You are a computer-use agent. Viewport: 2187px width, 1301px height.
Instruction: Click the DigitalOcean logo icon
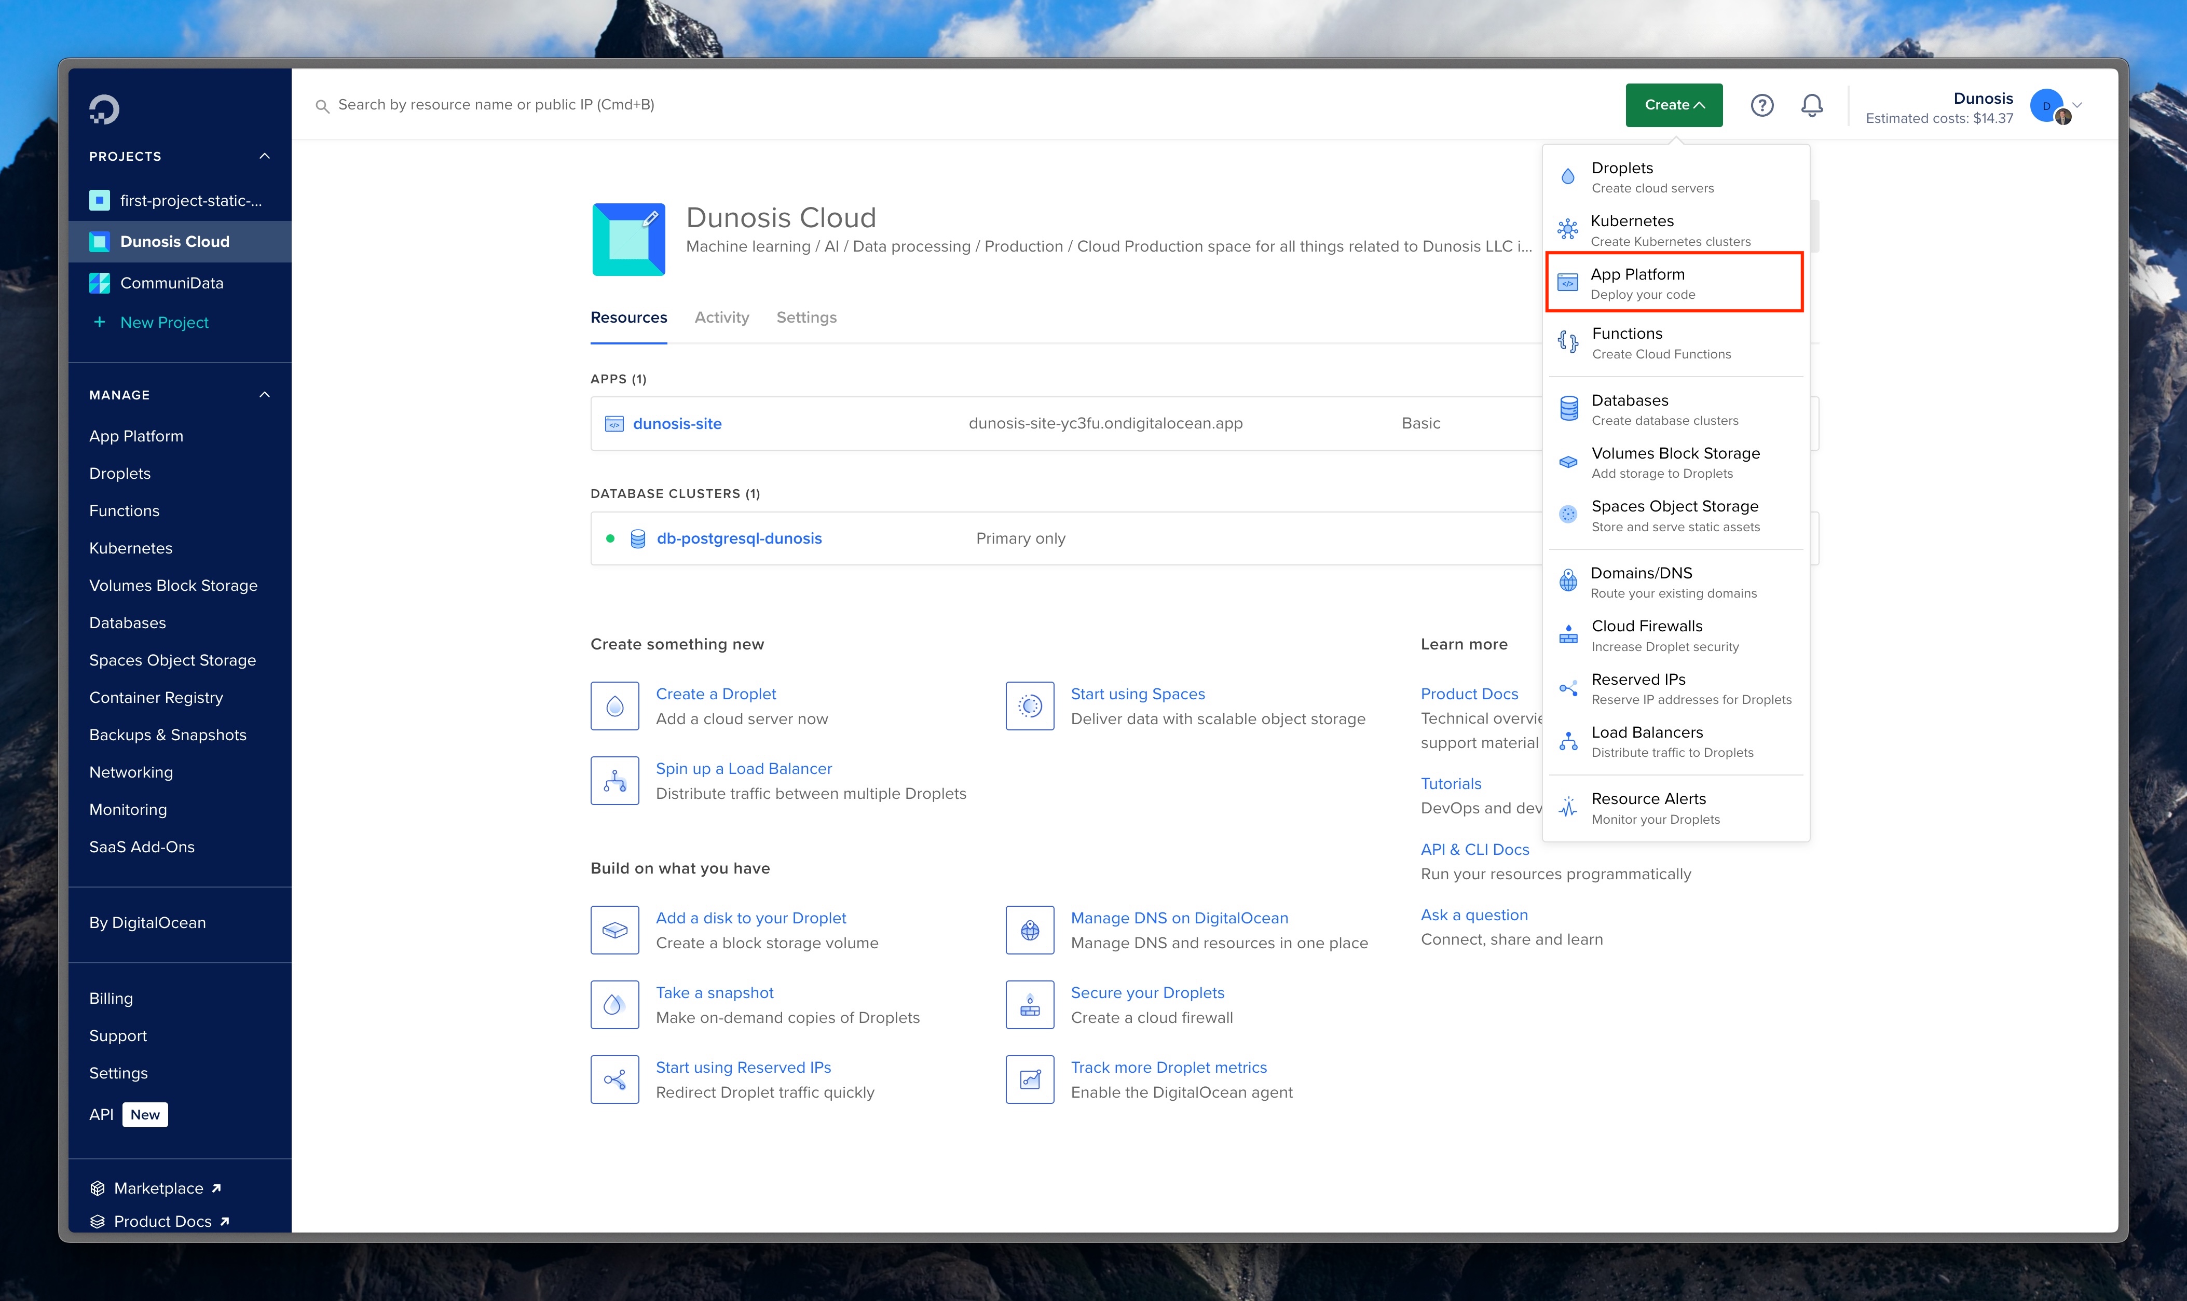click(103, 109)
